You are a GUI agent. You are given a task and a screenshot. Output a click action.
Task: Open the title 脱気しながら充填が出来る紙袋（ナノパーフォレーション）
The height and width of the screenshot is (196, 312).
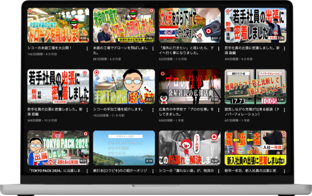tap(252, 112)
